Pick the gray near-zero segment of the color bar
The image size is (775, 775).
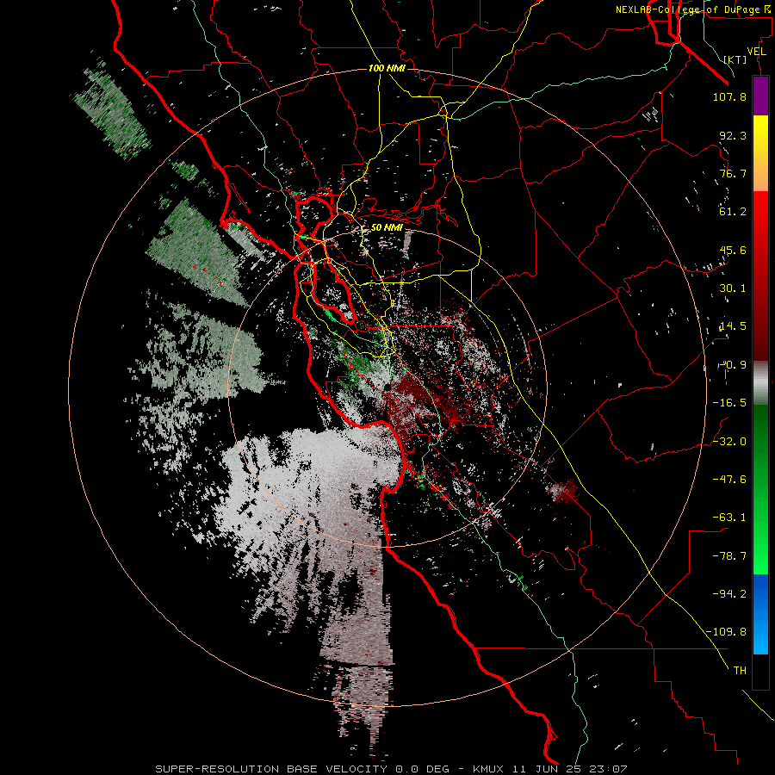(760, 383)
